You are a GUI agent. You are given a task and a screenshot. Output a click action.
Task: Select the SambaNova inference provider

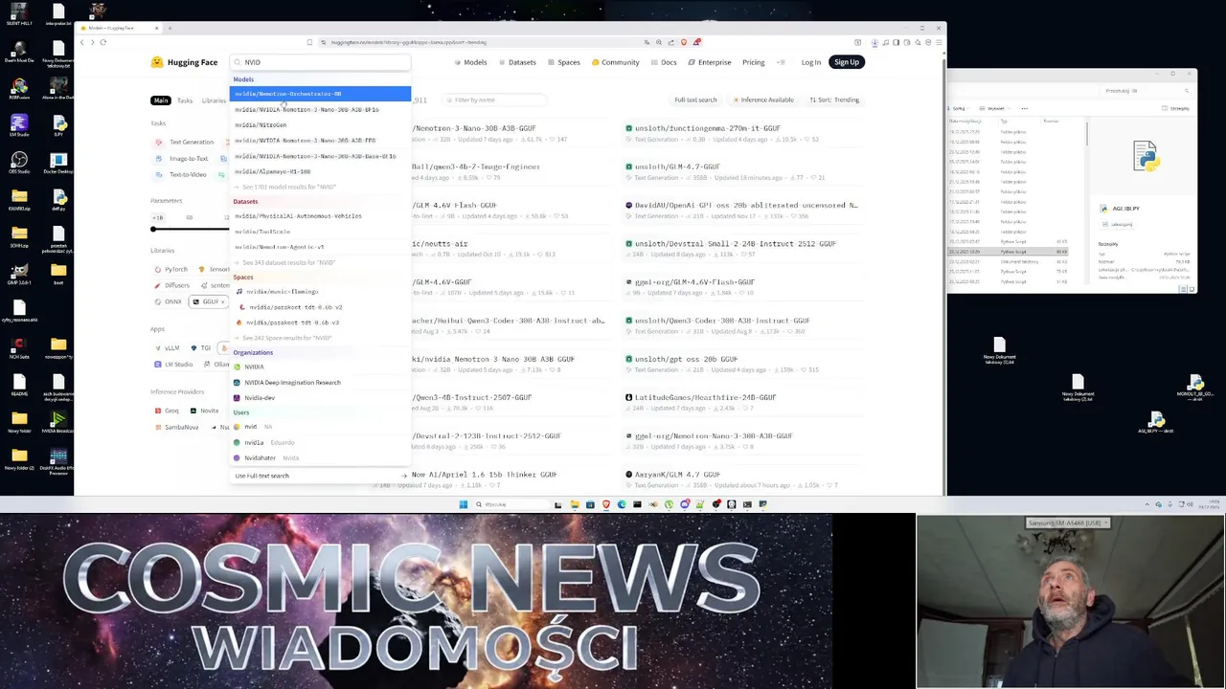pyautogui.click(x=176, y=427)
